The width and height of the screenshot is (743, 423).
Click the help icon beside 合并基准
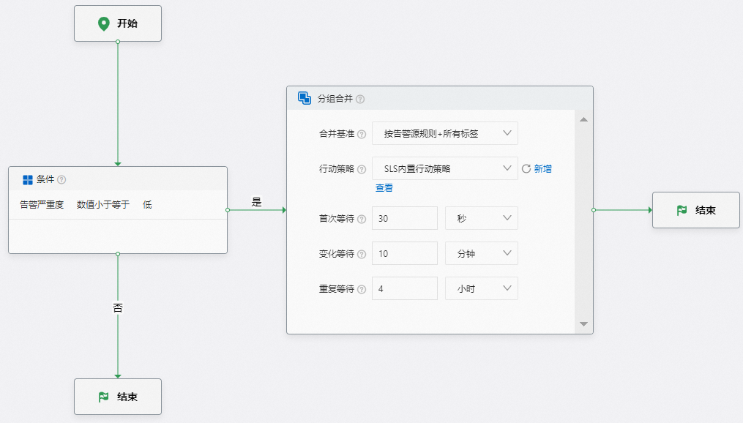364,133
